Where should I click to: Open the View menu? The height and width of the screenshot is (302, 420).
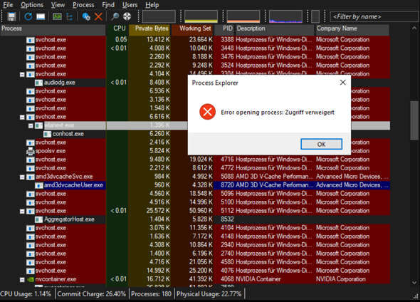tap(58, 5)
